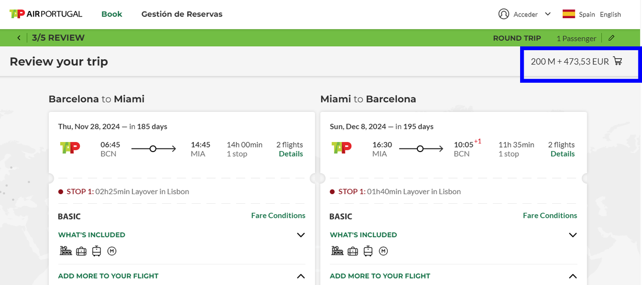The height and width of the screenshot is (285, 642).
Task: Go back using the left chevron arrow
Action: point(19,38)
